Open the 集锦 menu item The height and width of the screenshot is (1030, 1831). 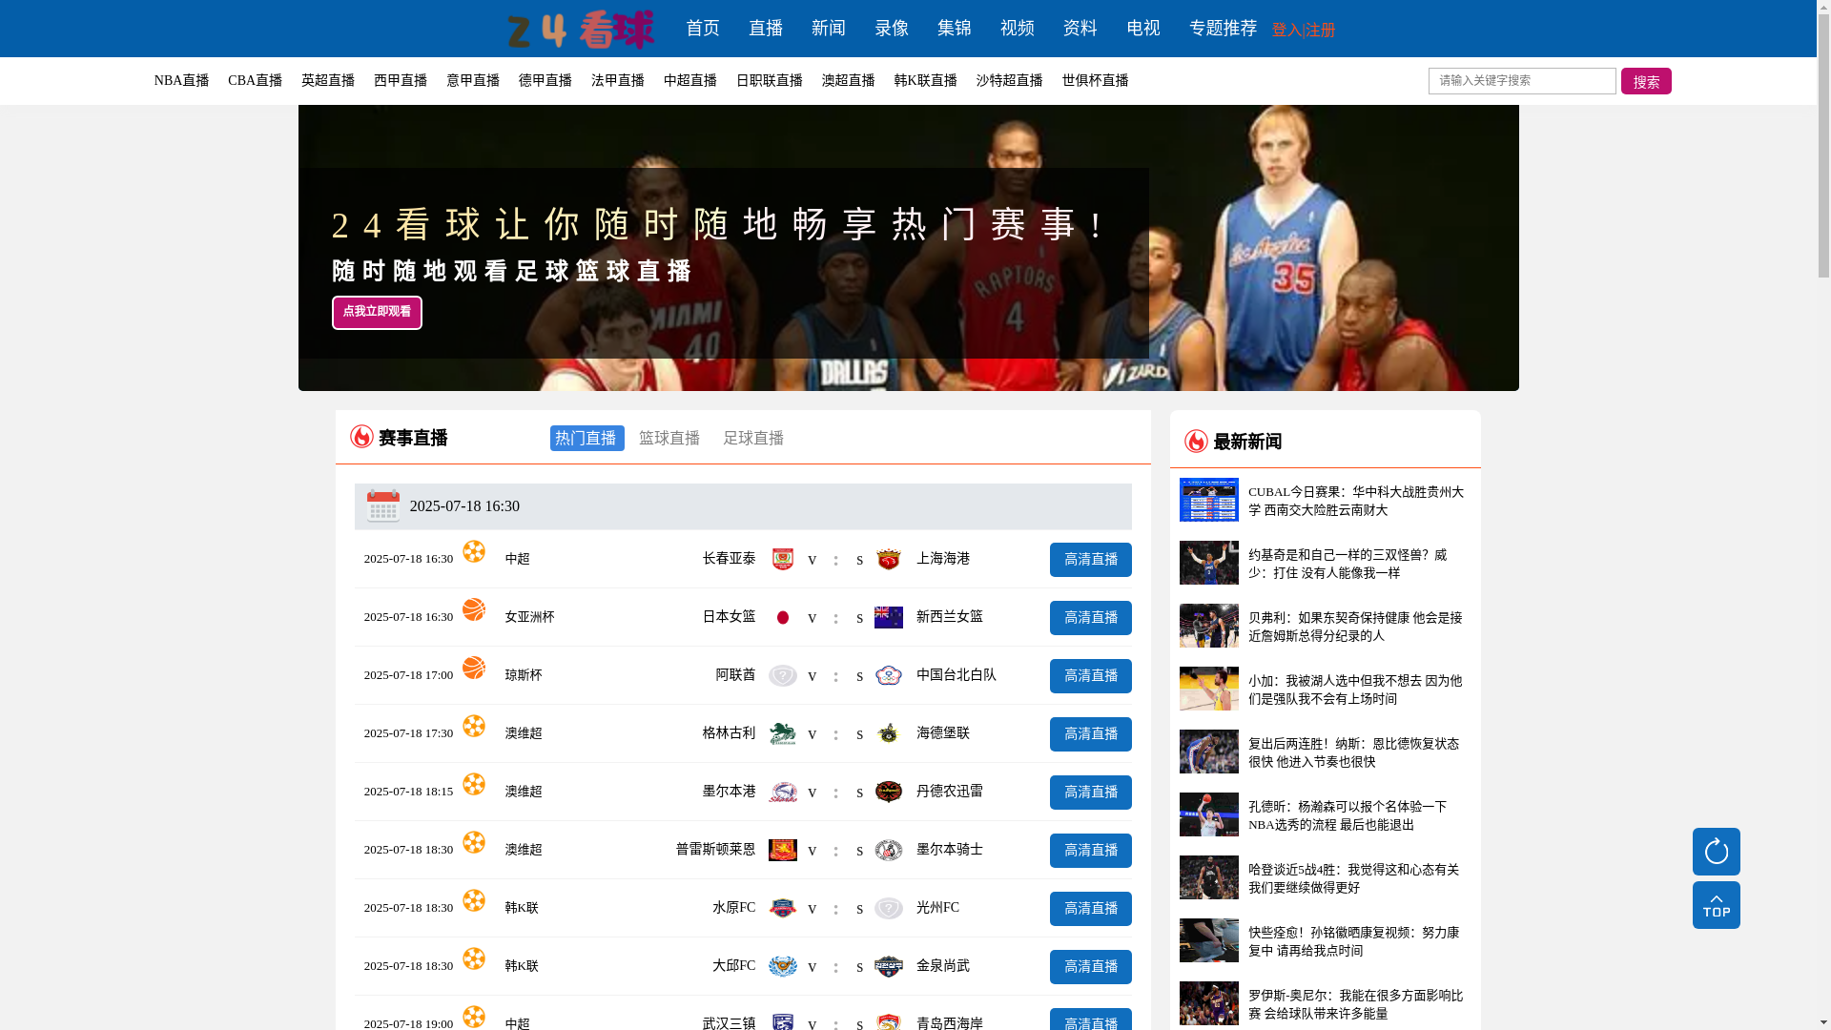(955, 29)
